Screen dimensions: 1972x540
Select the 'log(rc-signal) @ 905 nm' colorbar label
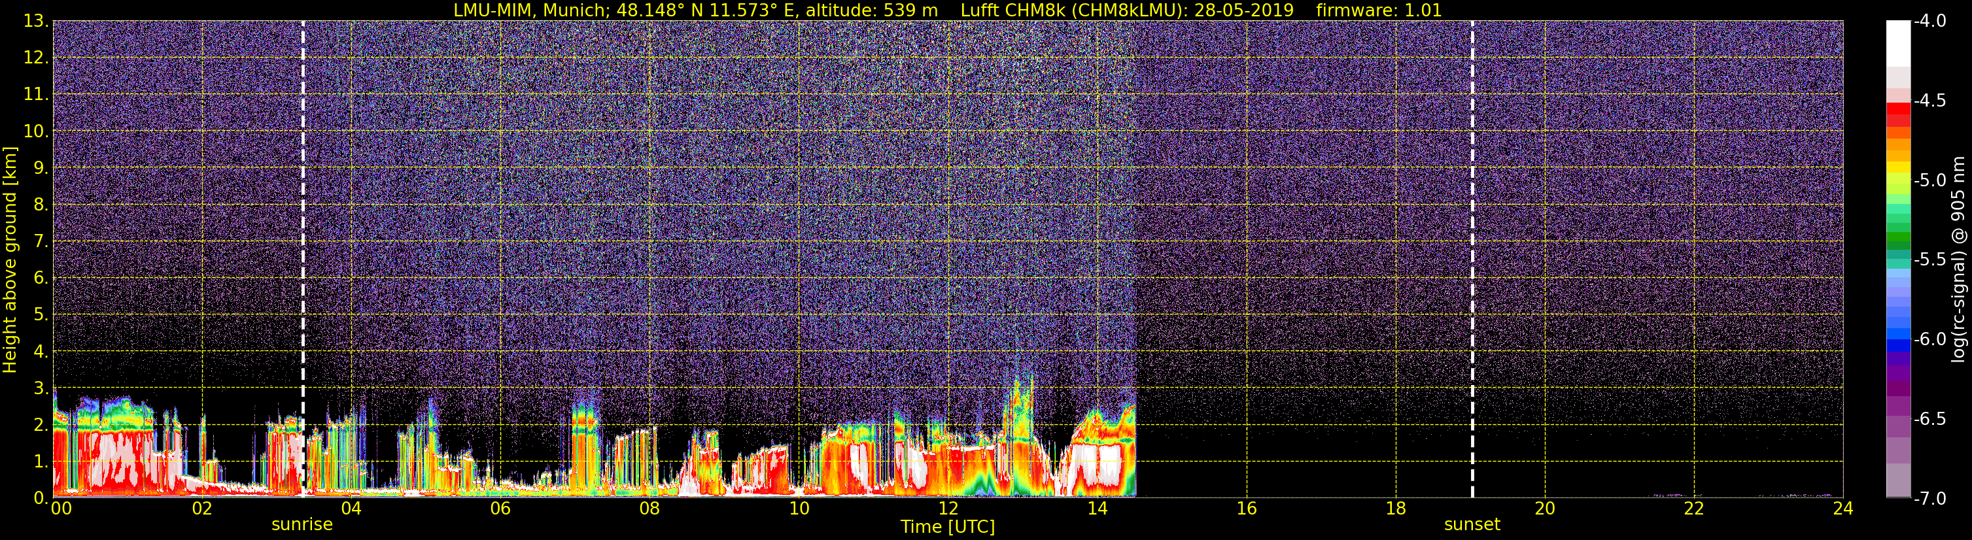(x=1958, y=260)
